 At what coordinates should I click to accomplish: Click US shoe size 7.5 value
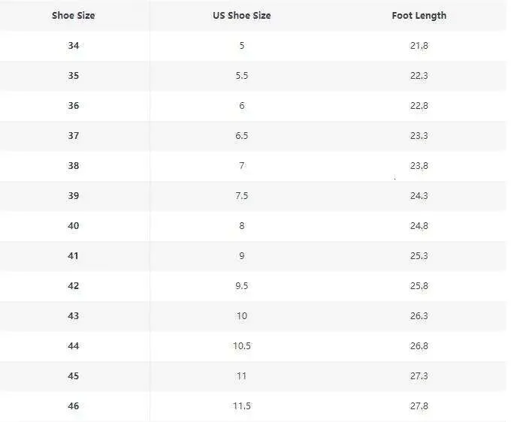242,196
